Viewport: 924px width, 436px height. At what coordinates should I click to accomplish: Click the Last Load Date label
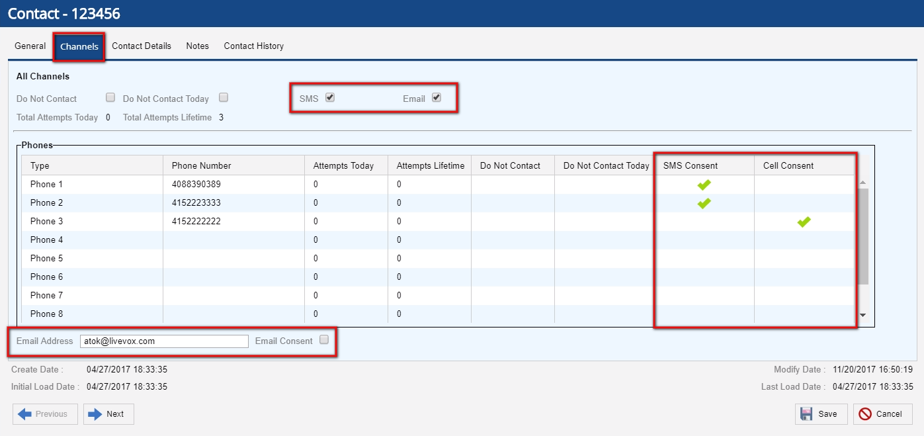792,387
